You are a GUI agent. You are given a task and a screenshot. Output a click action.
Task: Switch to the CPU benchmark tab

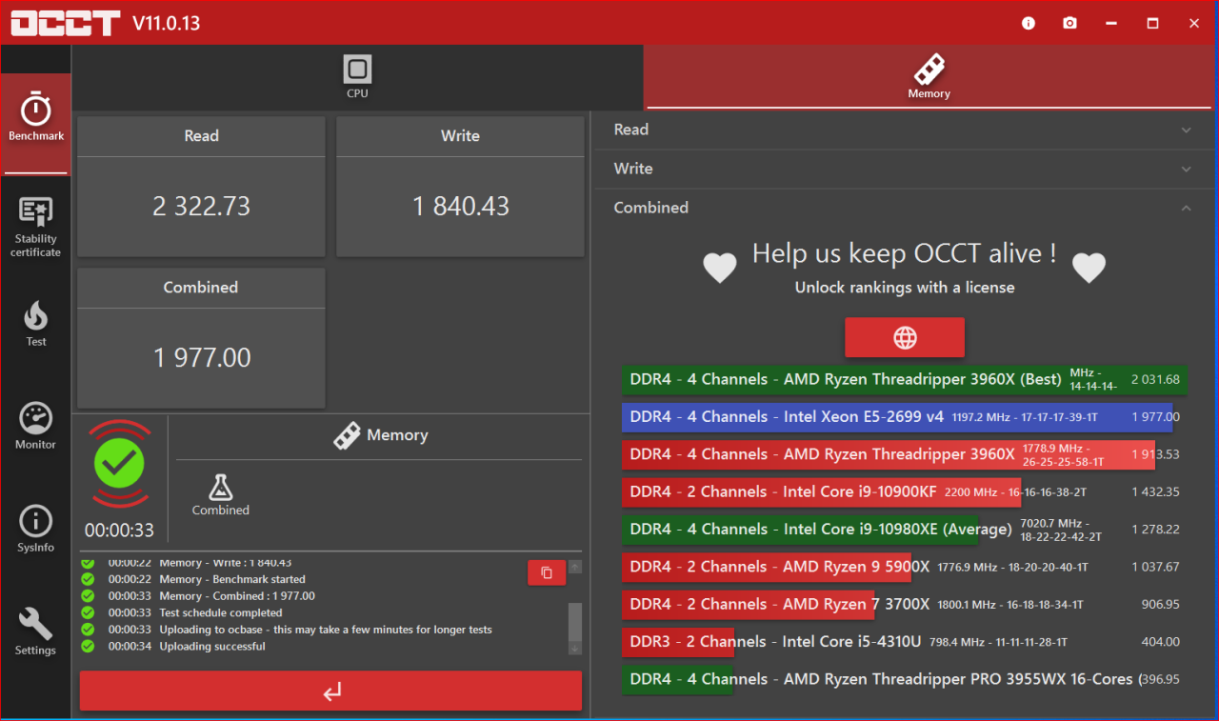pyautogui.click(x=357, y=77)
